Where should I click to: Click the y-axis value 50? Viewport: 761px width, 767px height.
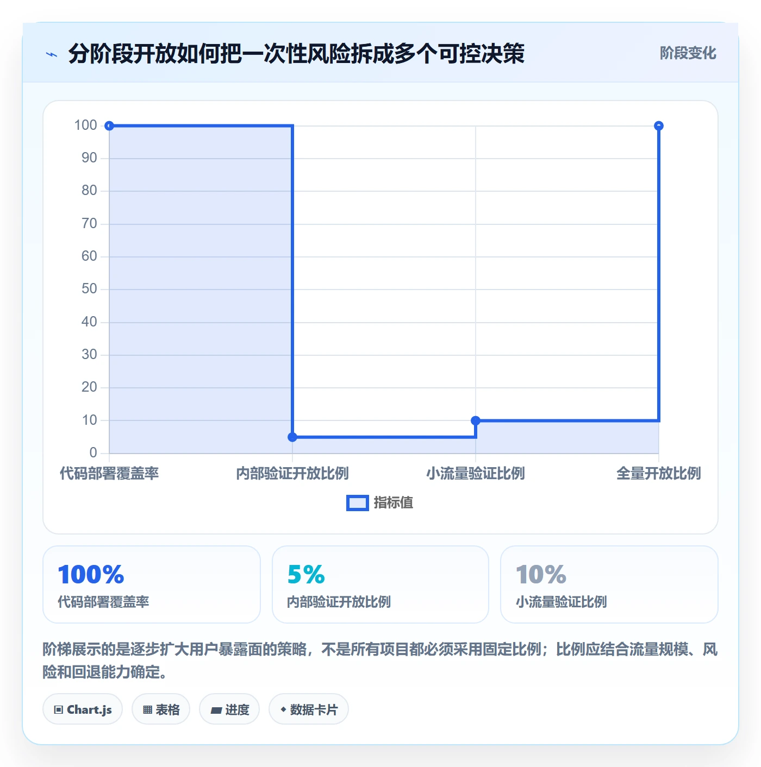[x=89, y=289]
